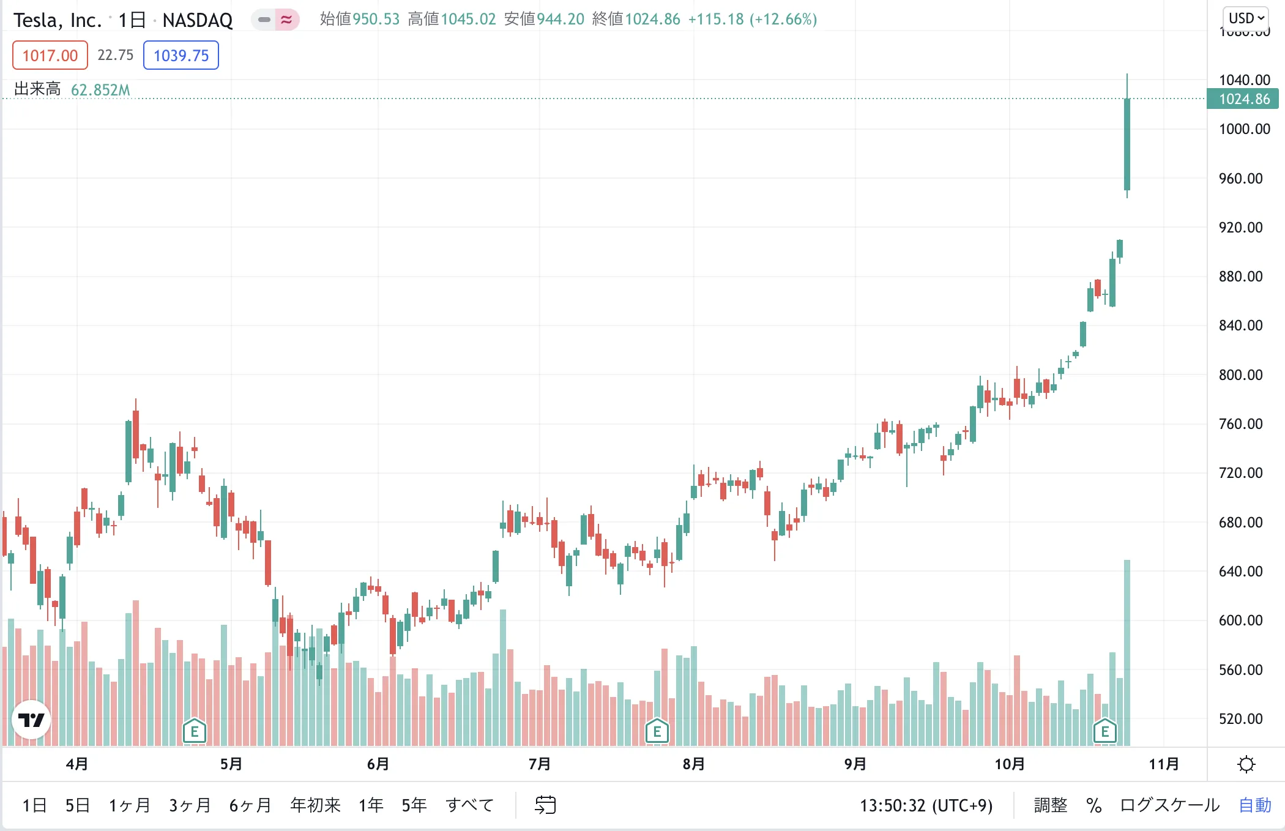Click the pink approximate-sign data indicator

286,20
